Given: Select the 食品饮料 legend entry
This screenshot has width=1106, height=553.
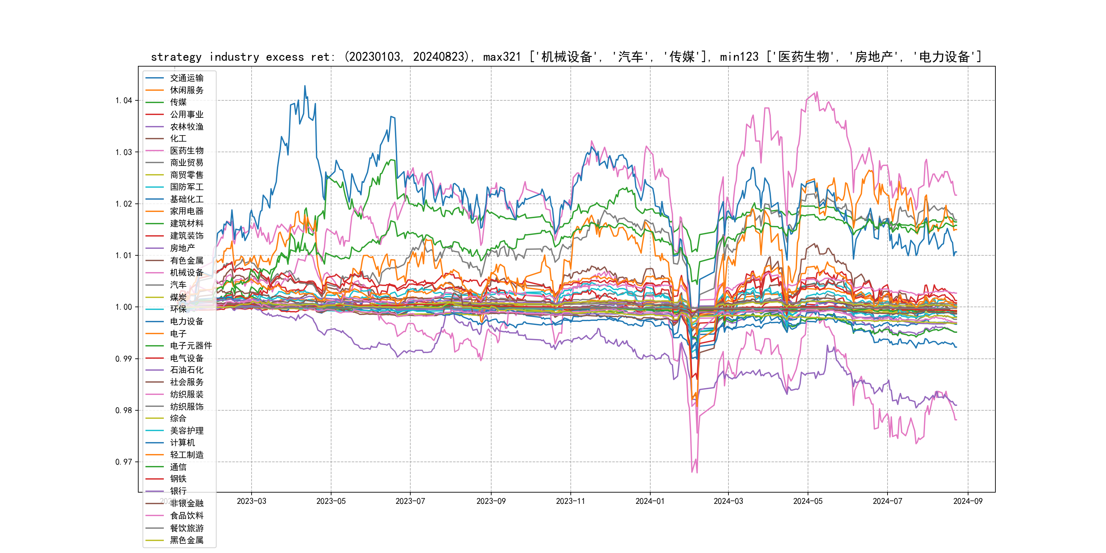Looking at the screenshot, I should 186,516.
